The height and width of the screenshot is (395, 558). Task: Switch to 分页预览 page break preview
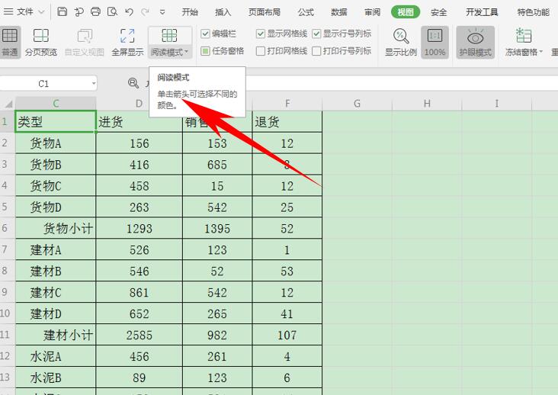pos(41,43)
